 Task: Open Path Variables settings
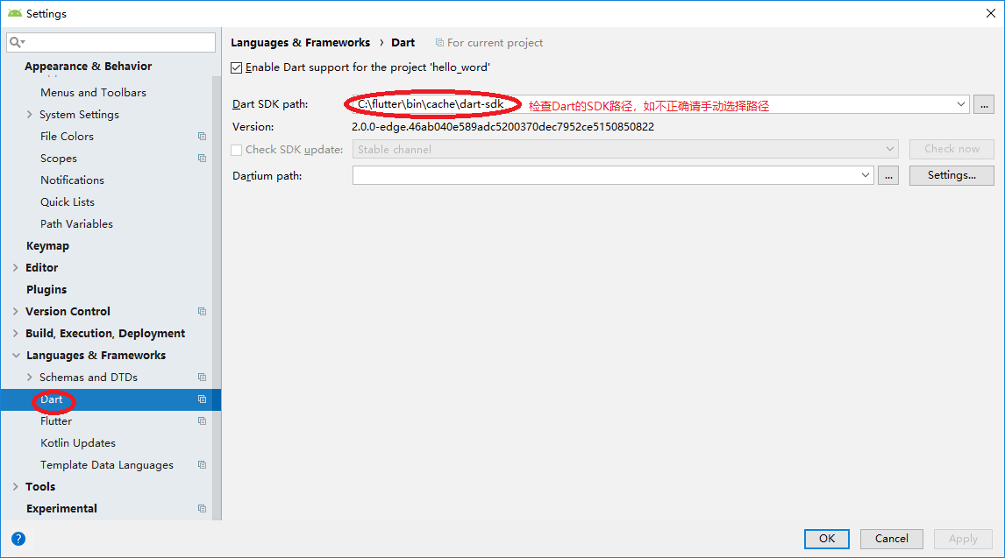tap(76, 224)
